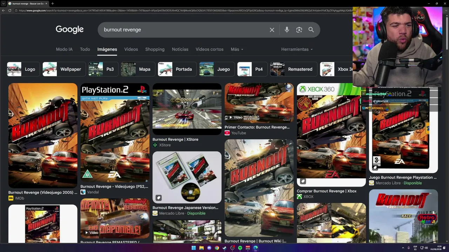
Task: Show hidden system tray icons
Action: click(x=403, y=248)
